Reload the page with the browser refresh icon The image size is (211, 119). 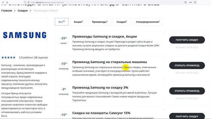point(3,2)
